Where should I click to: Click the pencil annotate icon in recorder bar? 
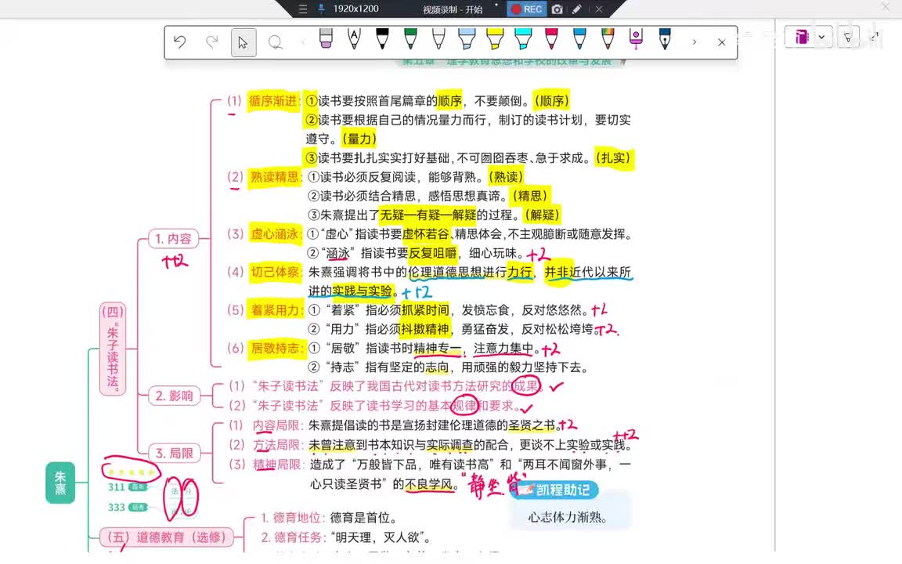tap(576, 9)
